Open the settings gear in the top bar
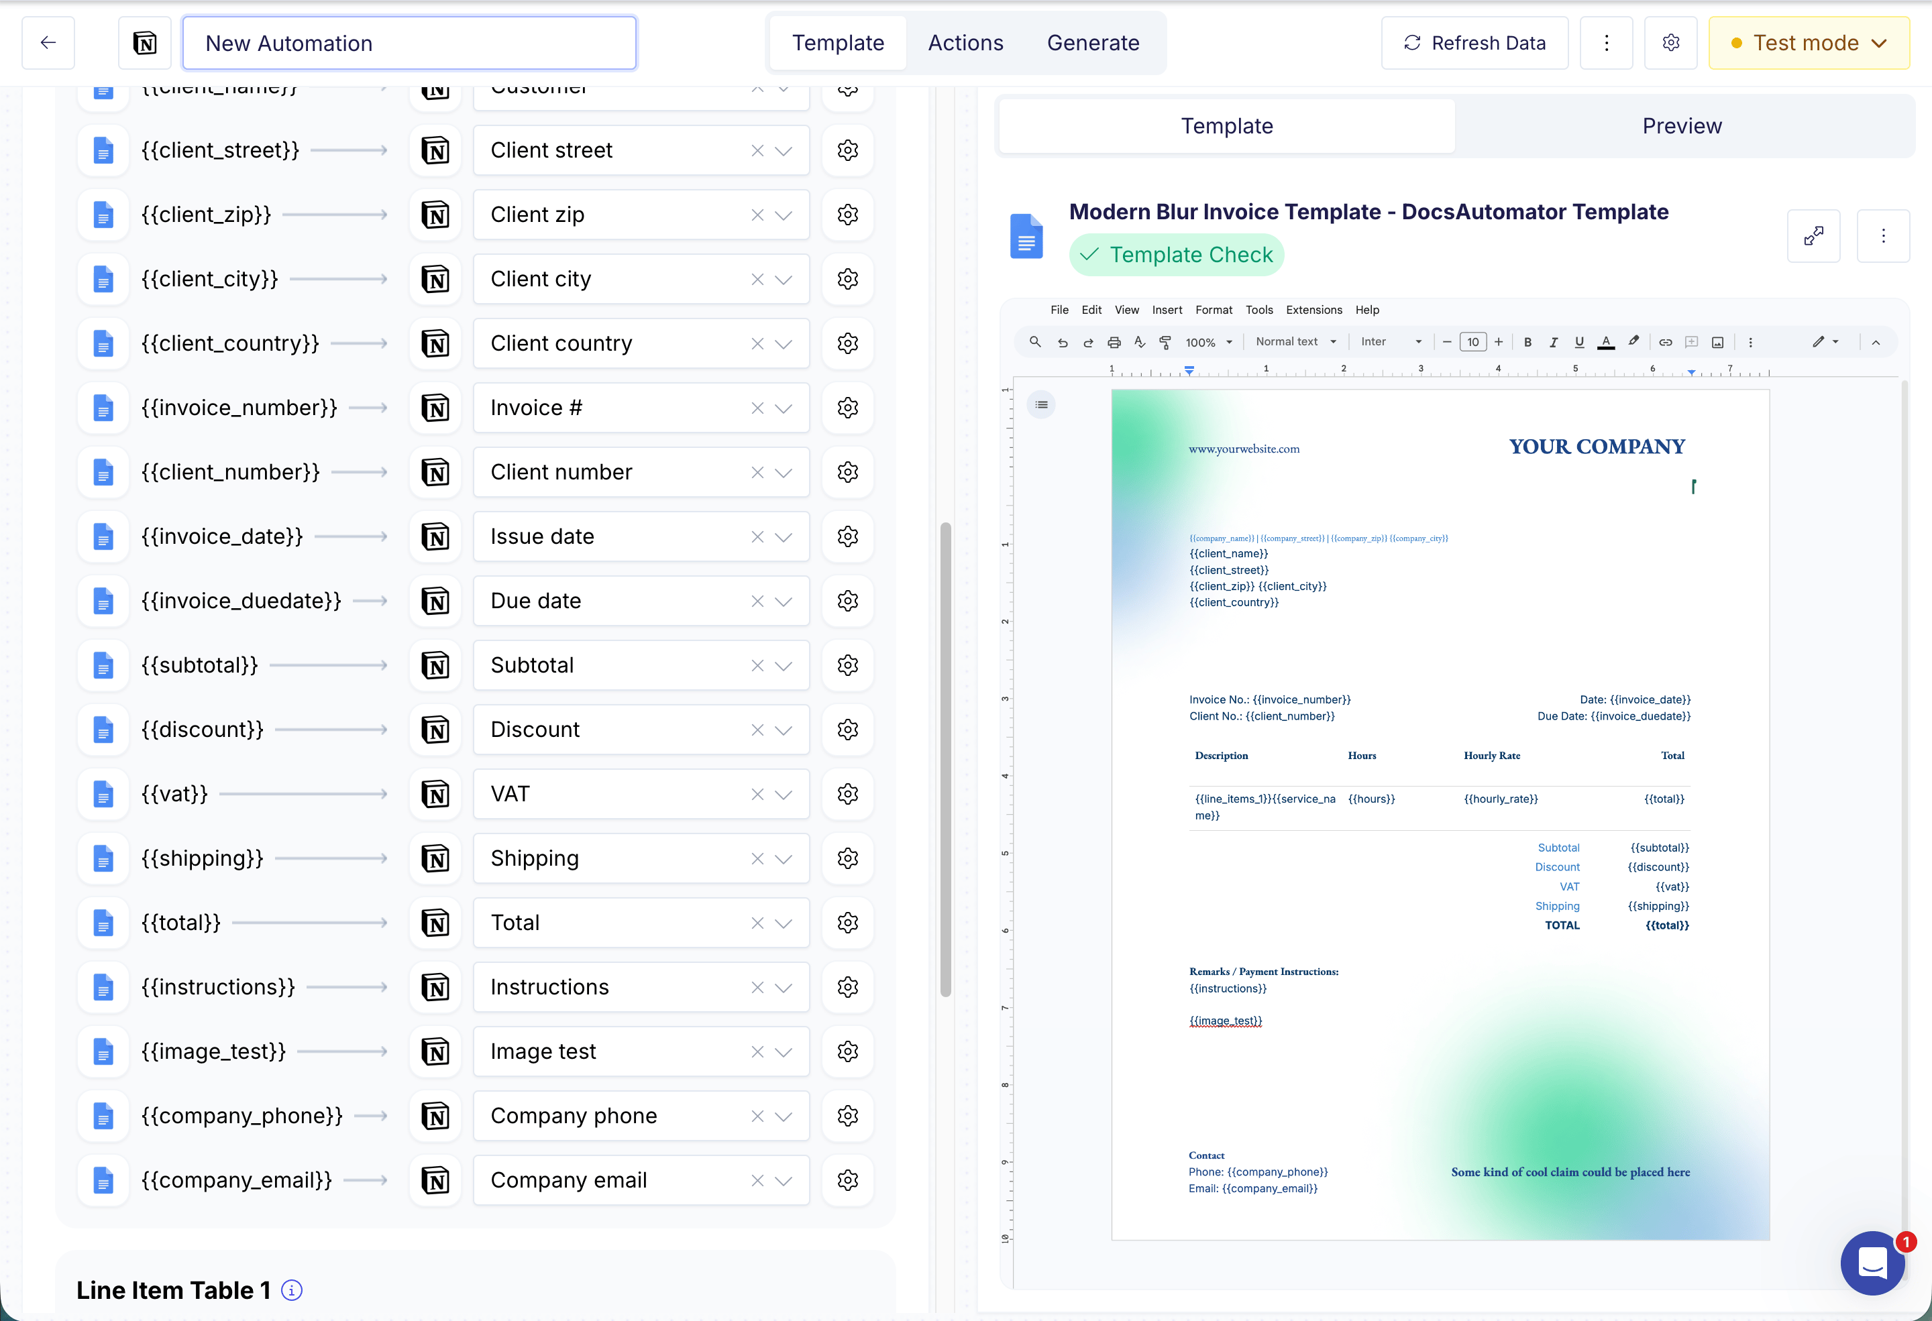Image resolution: width=1932 pixels, height=1321 pixels. click(x=1671, y=43)
